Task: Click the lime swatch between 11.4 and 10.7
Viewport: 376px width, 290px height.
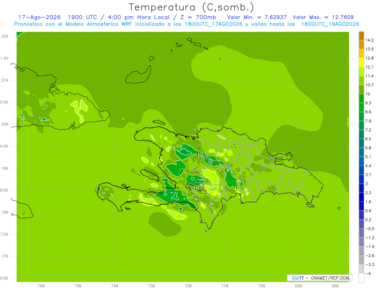Action: (361, 80)
